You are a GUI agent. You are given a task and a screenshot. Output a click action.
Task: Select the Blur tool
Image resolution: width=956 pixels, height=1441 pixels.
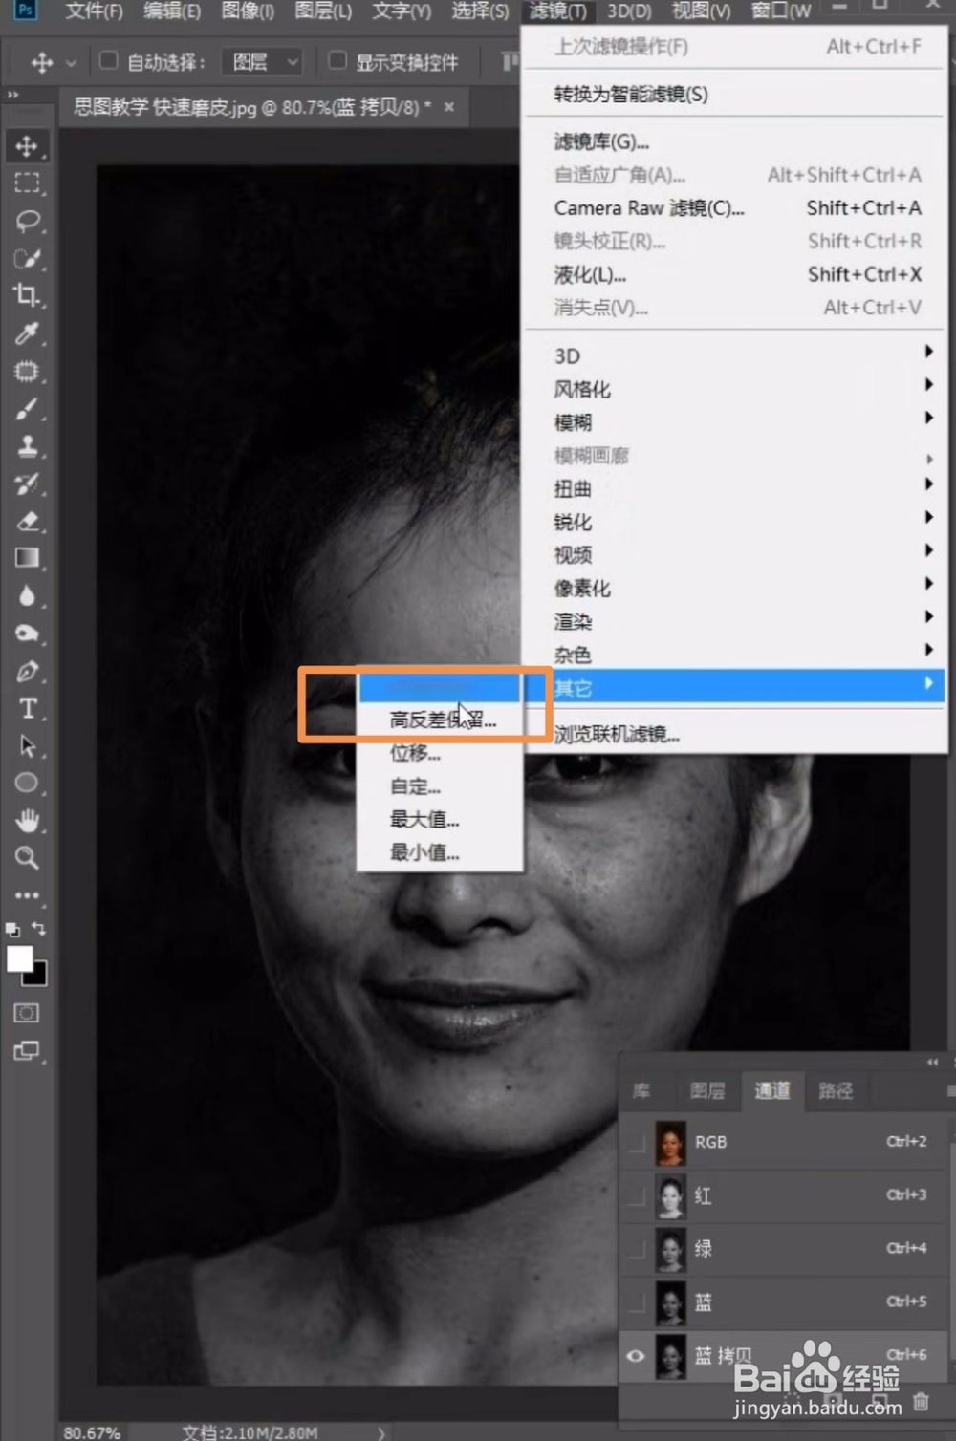pyautogui.click(x=27, y=595)
